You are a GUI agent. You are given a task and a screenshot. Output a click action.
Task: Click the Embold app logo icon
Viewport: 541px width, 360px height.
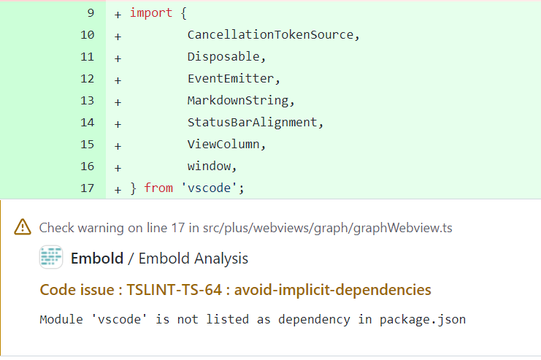click(x=51, y=257)
